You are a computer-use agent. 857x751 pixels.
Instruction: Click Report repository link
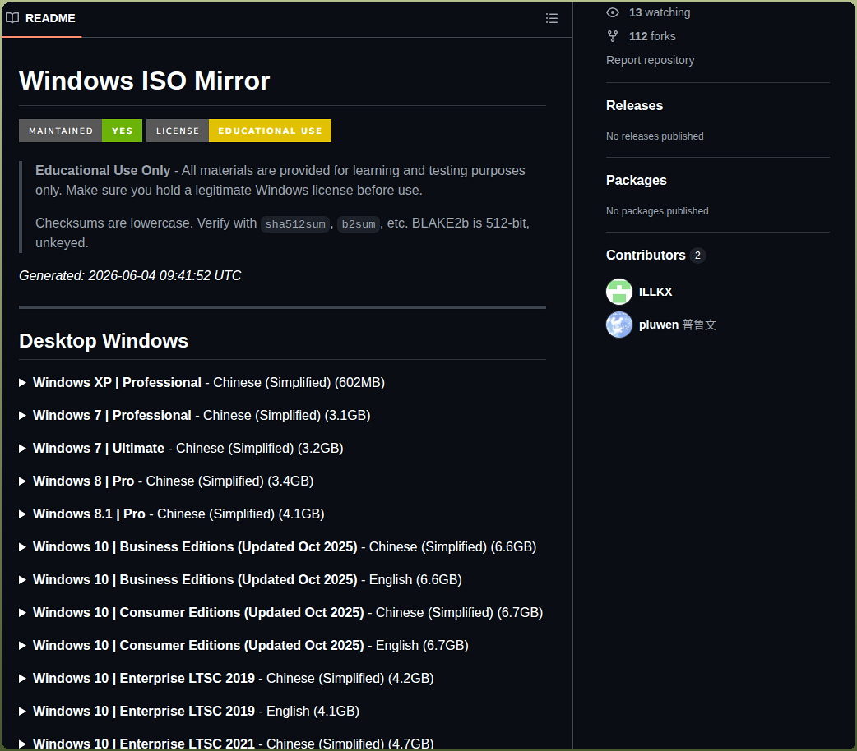pos(650,60)
